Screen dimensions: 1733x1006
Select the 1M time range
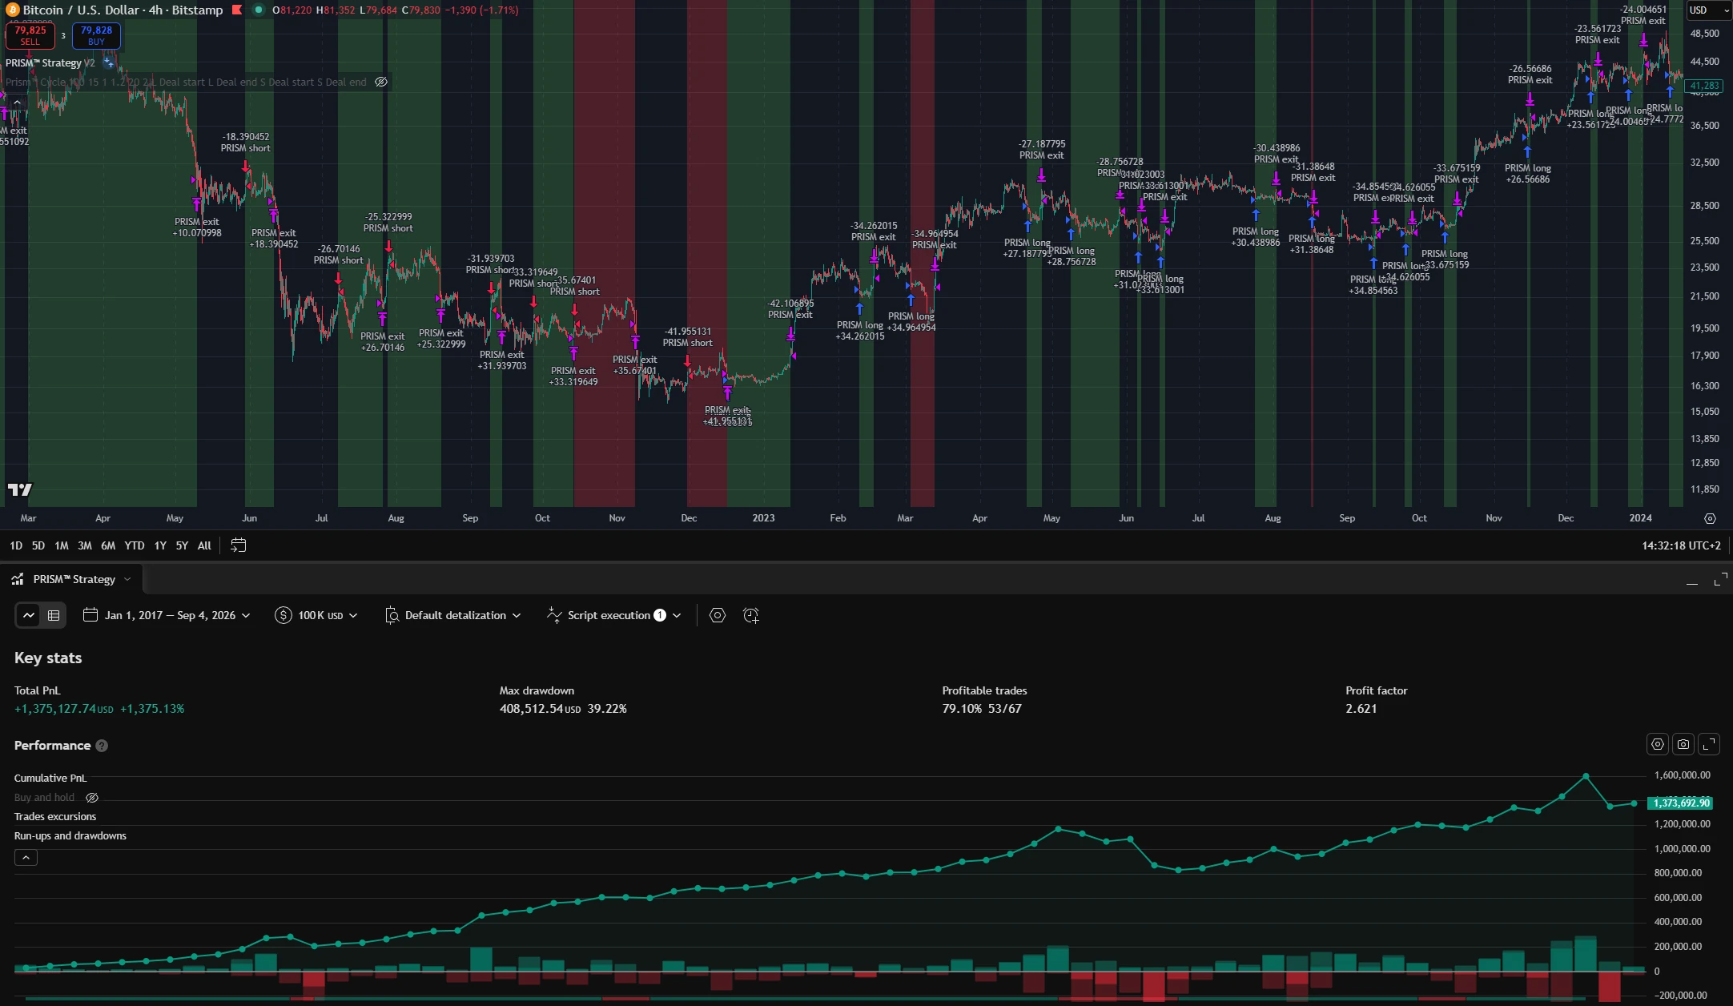[62, 545]
